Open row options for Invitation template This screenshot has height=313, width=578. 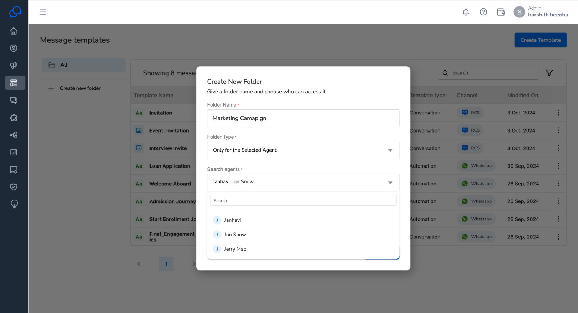[x=558, y=113]
